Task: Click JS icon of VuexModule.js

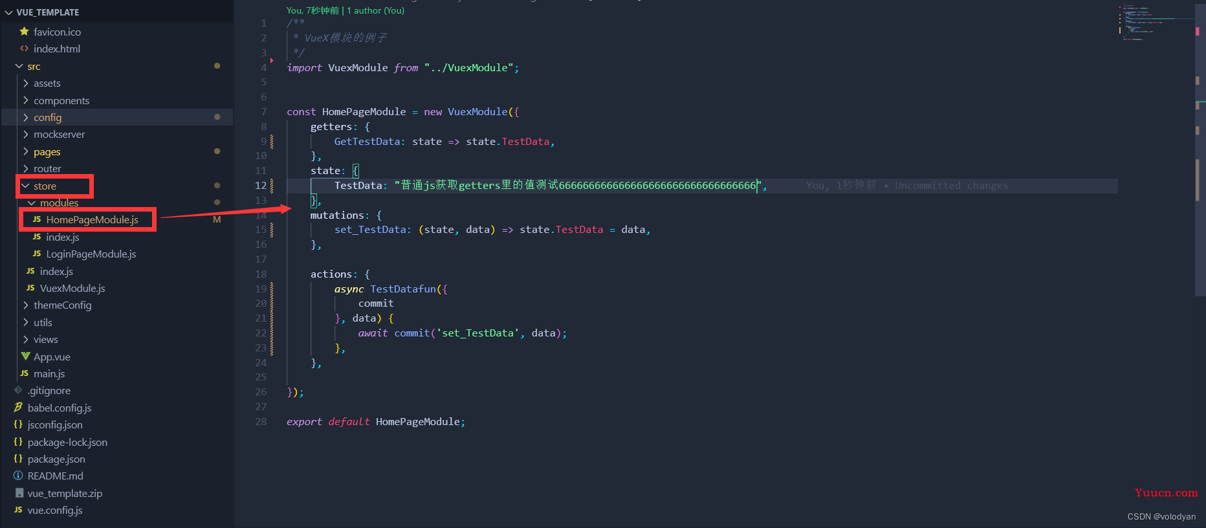Action: click(x=30, y=288)
